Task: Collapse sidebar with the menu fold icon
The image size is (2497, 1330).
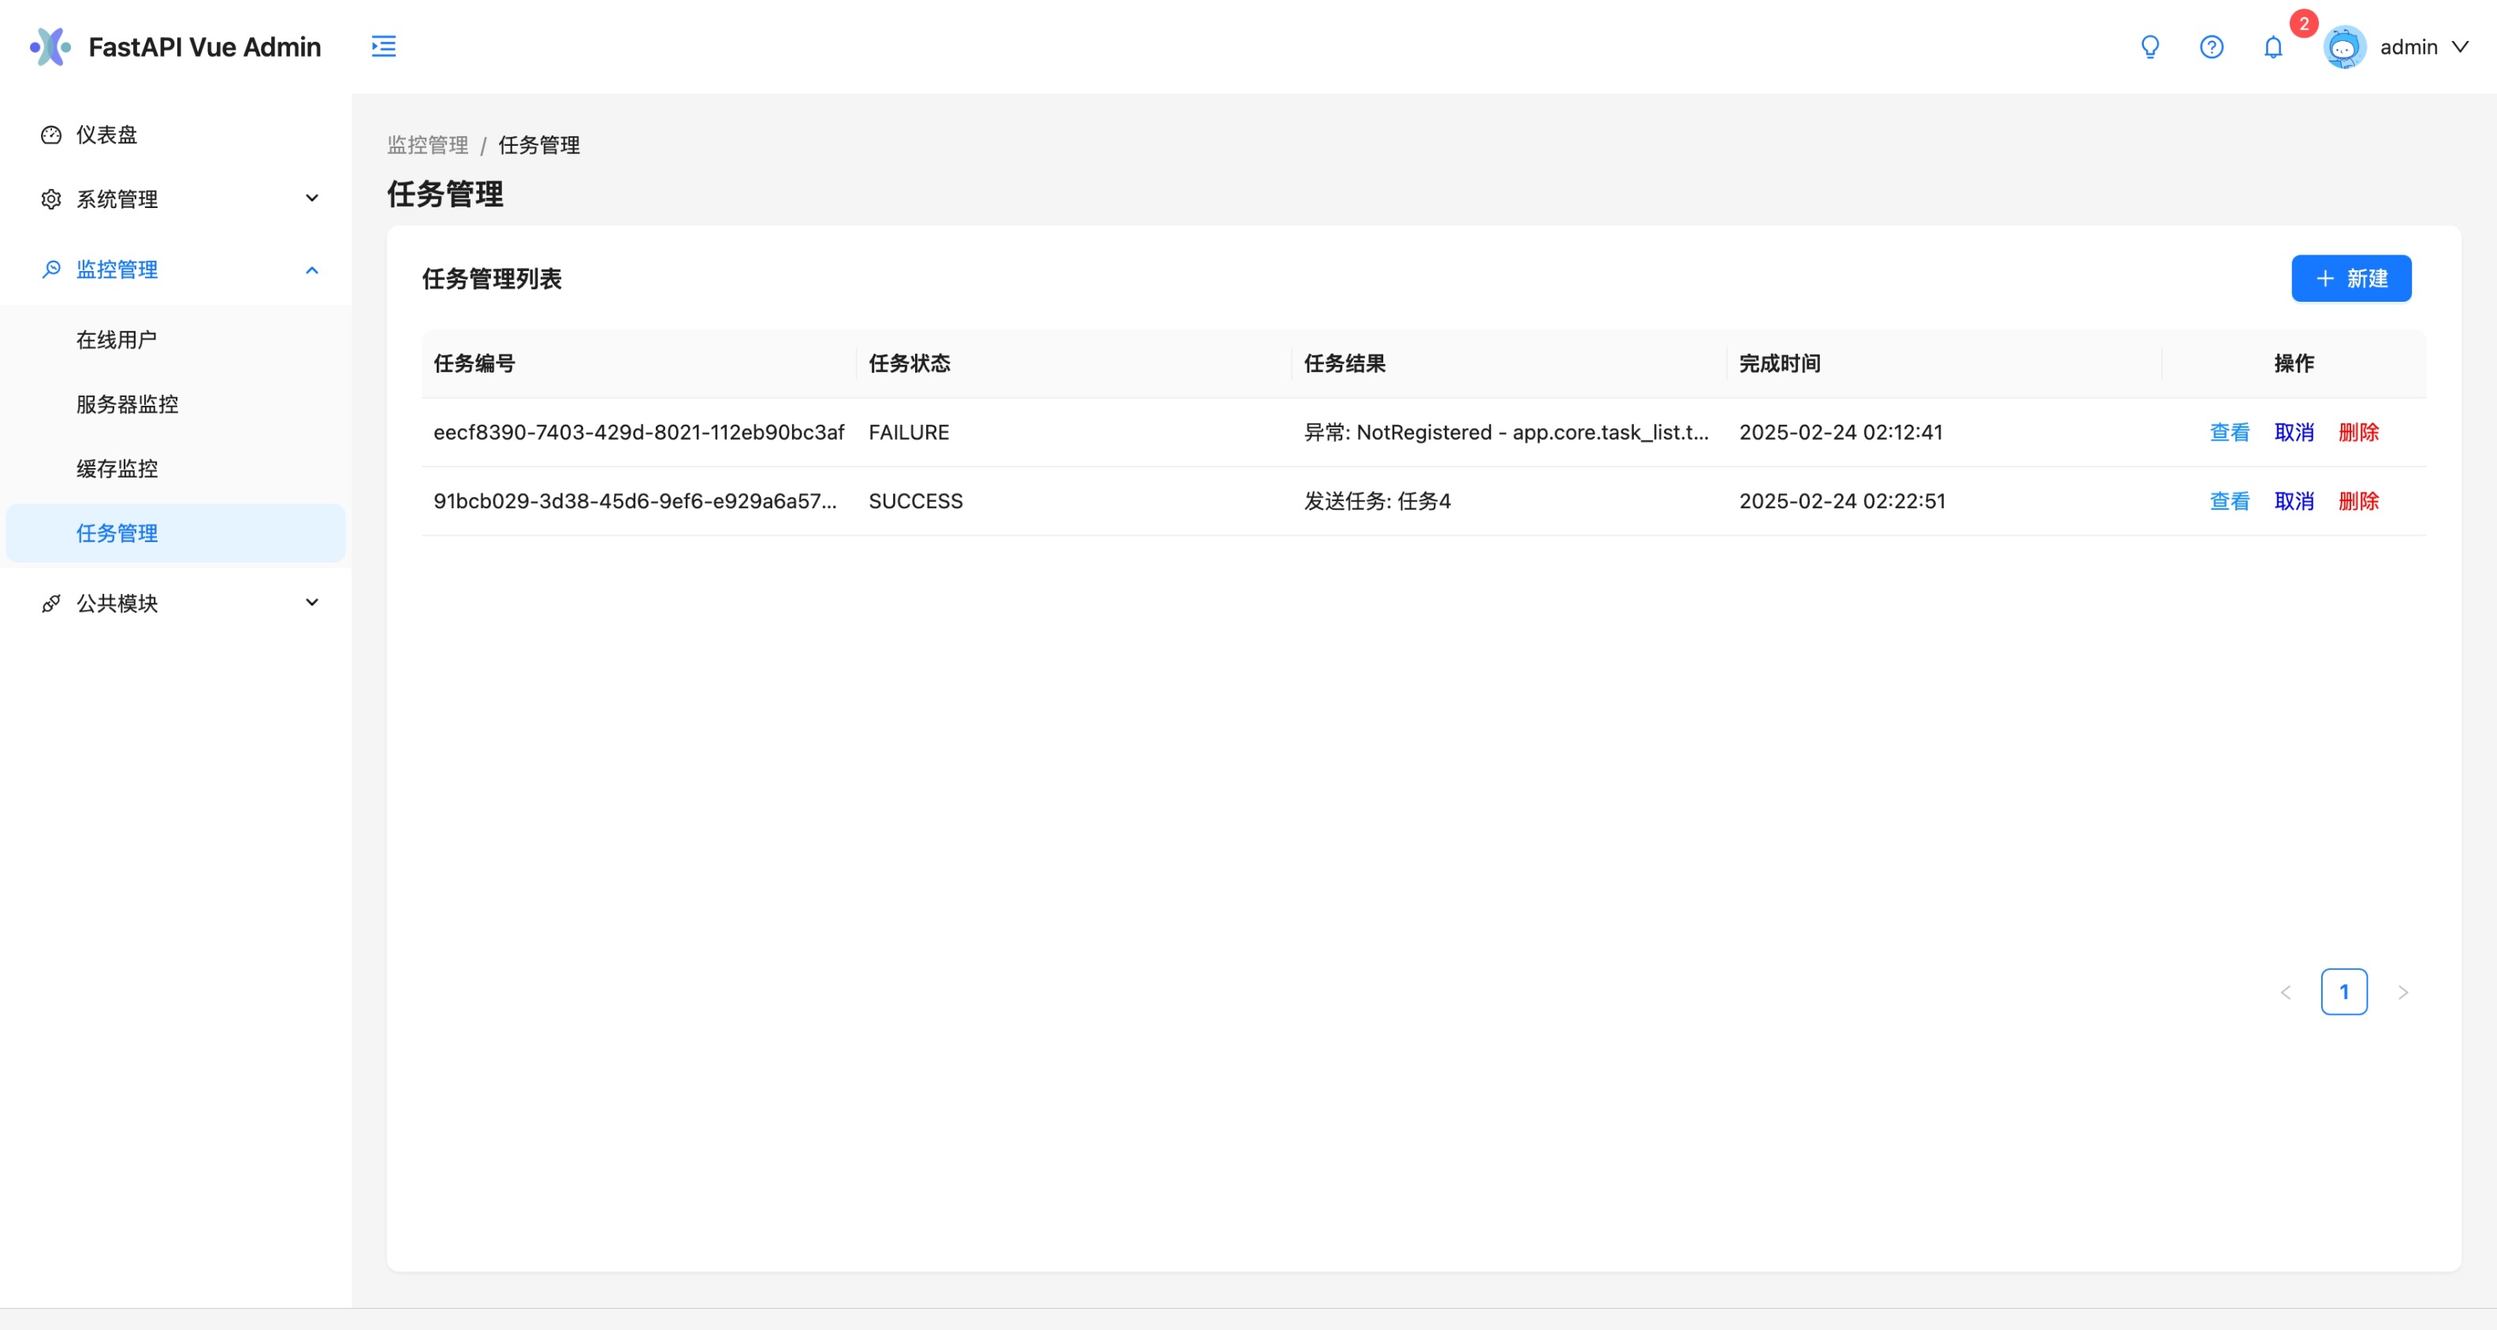Action: tap(384, 46)
